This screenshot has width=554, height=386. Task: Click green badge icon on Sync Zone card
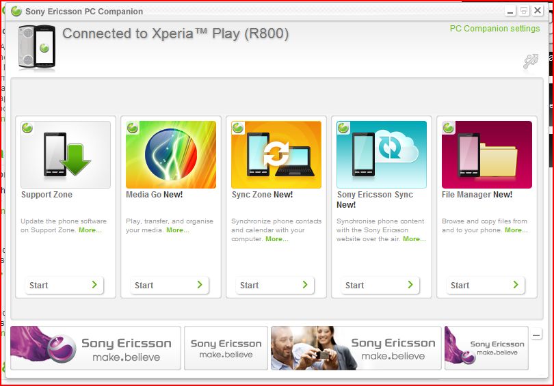[x=238, y=128]
